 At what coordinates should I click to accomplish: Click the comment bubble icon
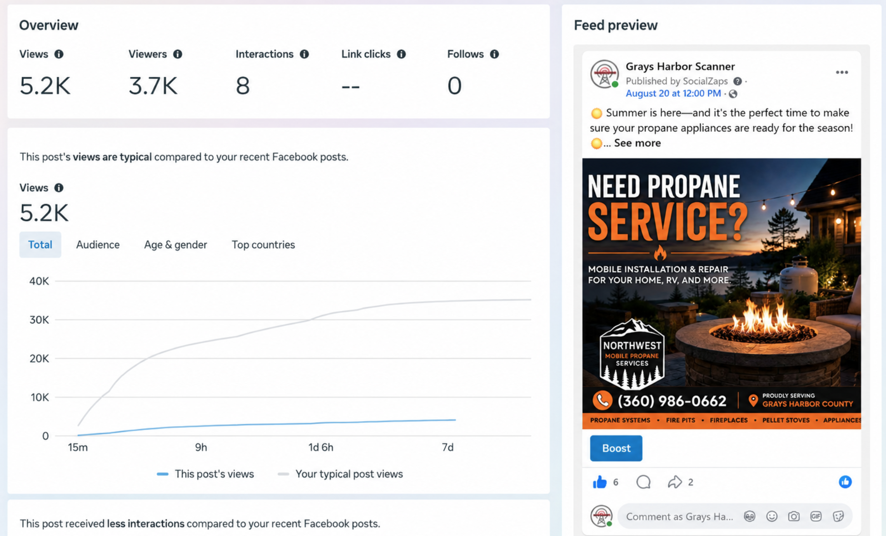point(643,482)
